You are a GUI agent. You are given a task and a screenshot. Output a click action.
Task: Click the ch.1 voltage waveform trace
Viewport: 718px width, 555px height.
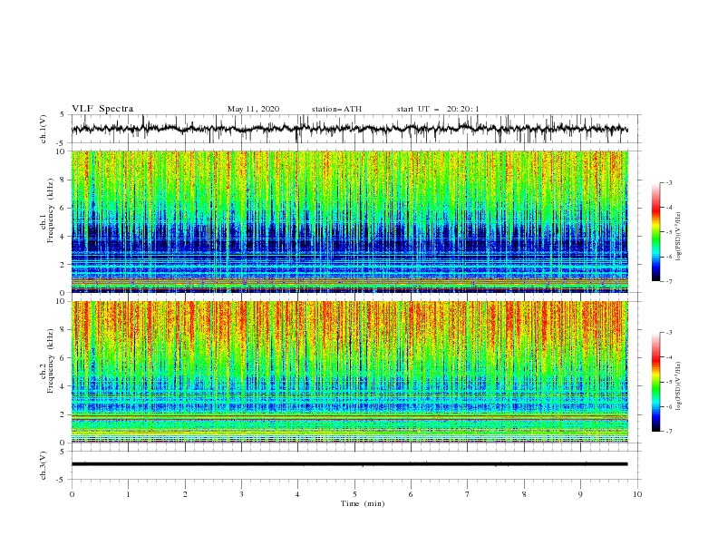[349, 129]
